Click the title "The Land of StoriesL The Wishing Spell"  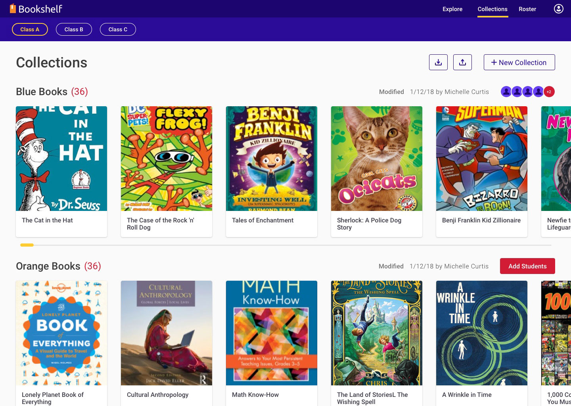(372, 398)
